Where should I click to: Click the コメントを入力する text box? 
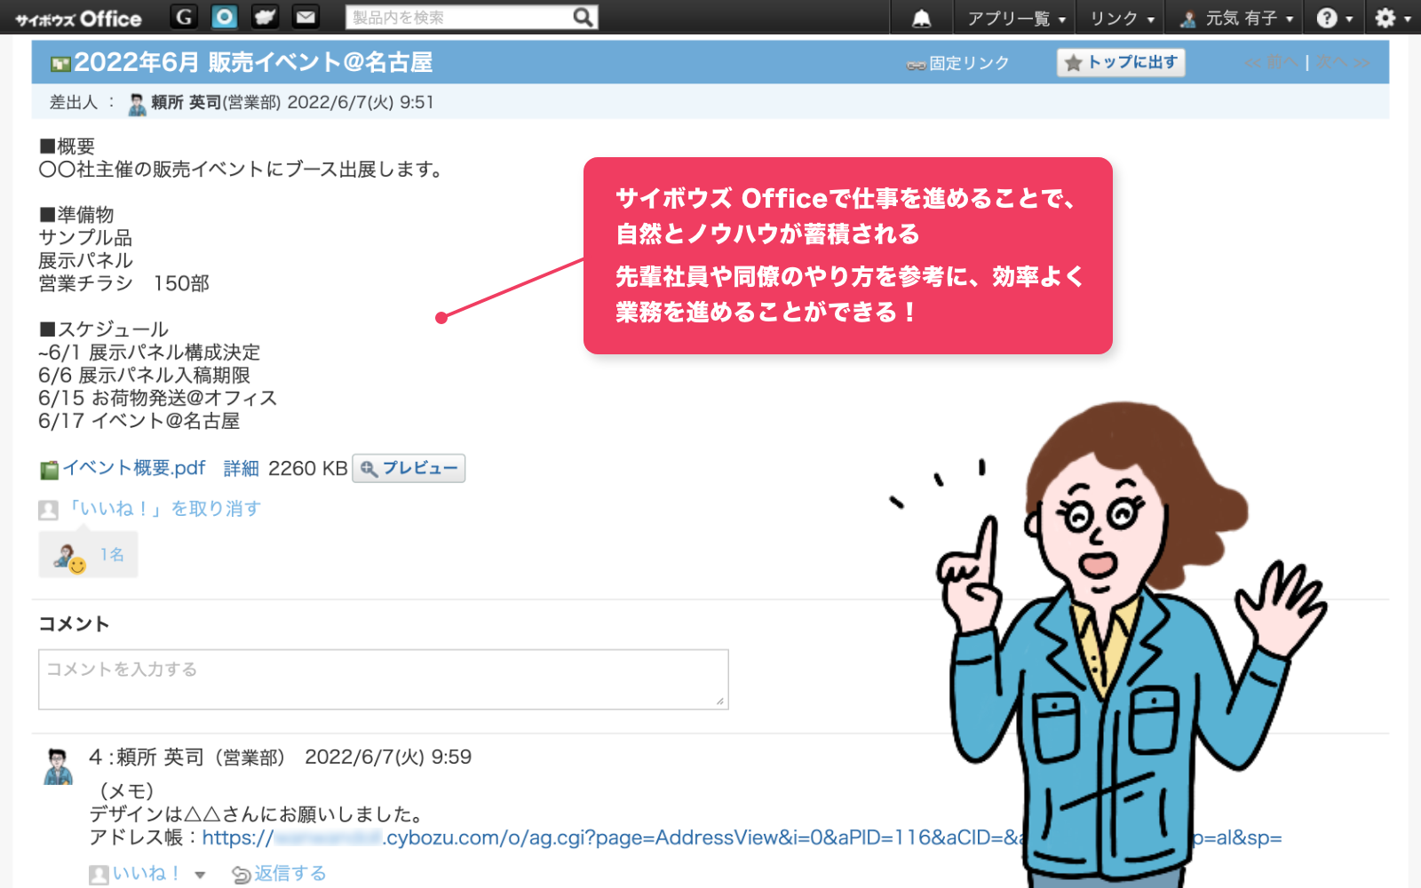[383, 679]
